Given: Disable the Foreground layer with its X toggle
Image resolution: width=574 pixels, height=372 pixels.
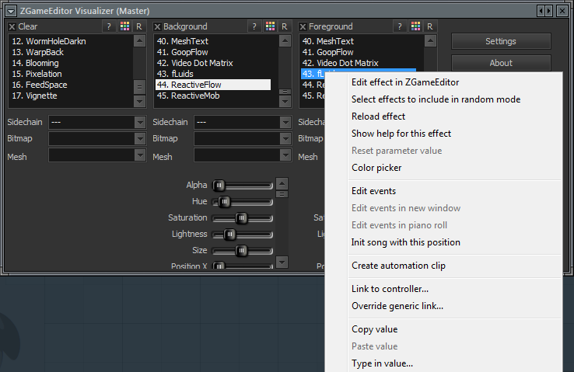Looking at the screenshot, I should click(303, 26).
